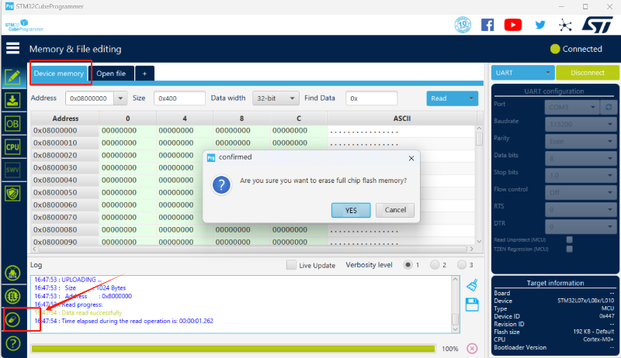This screenshot has width=621, height=358.
Task: Open Help question mark icon
Action: [x=12, y=343]
